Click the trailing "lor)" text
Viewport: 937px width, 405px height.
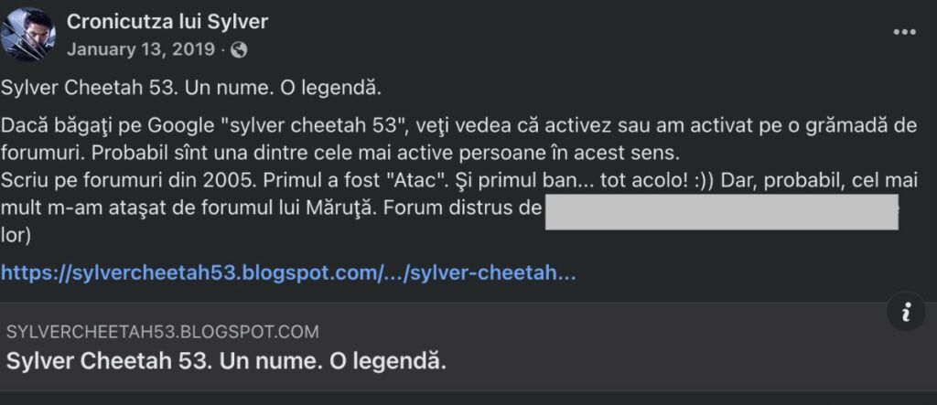click(15, 235)
